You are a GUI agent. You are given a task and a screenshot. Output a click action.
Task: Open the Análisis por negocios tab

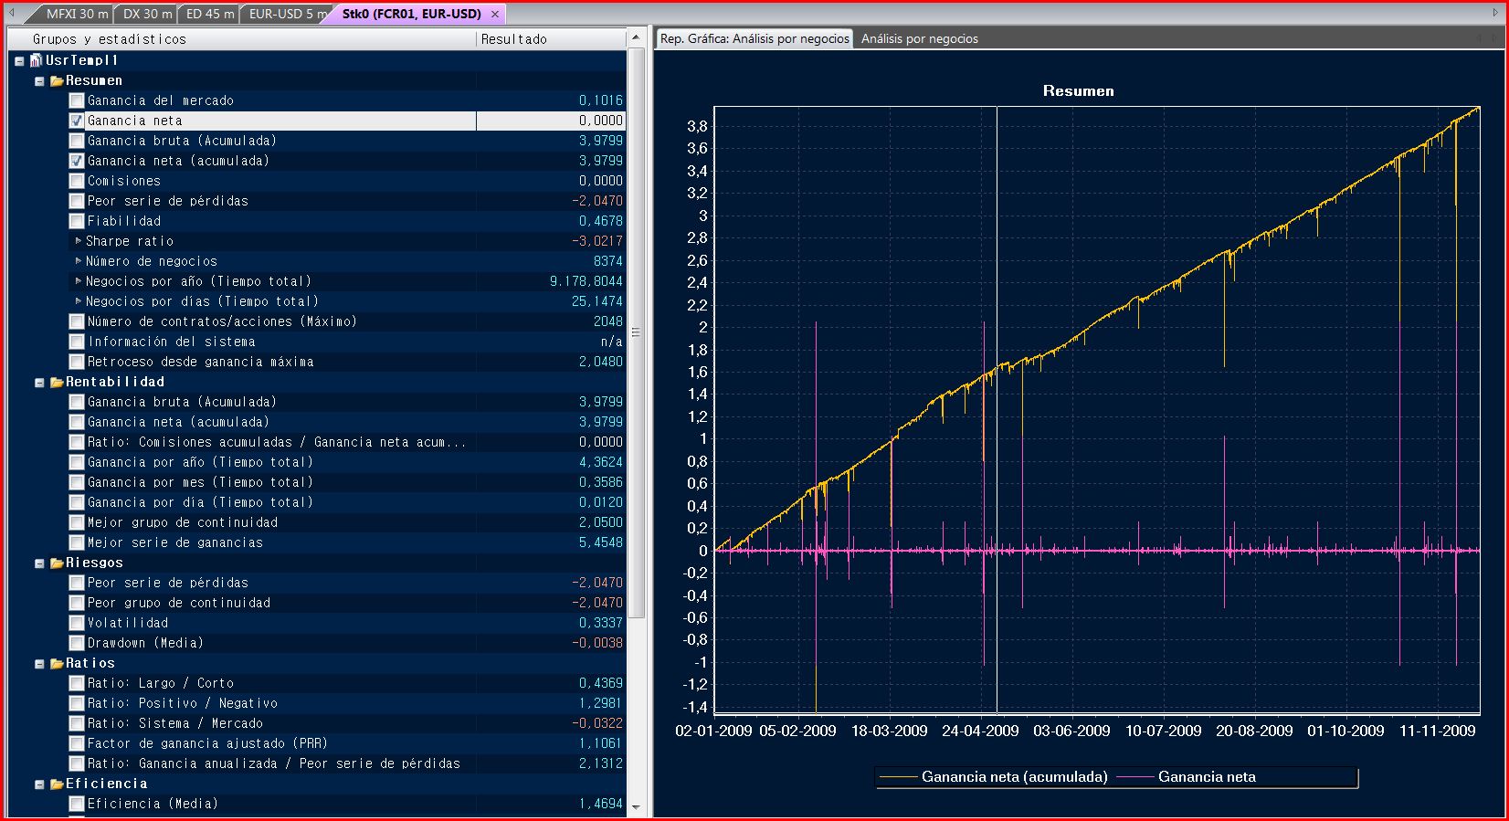tap(919, 38)
